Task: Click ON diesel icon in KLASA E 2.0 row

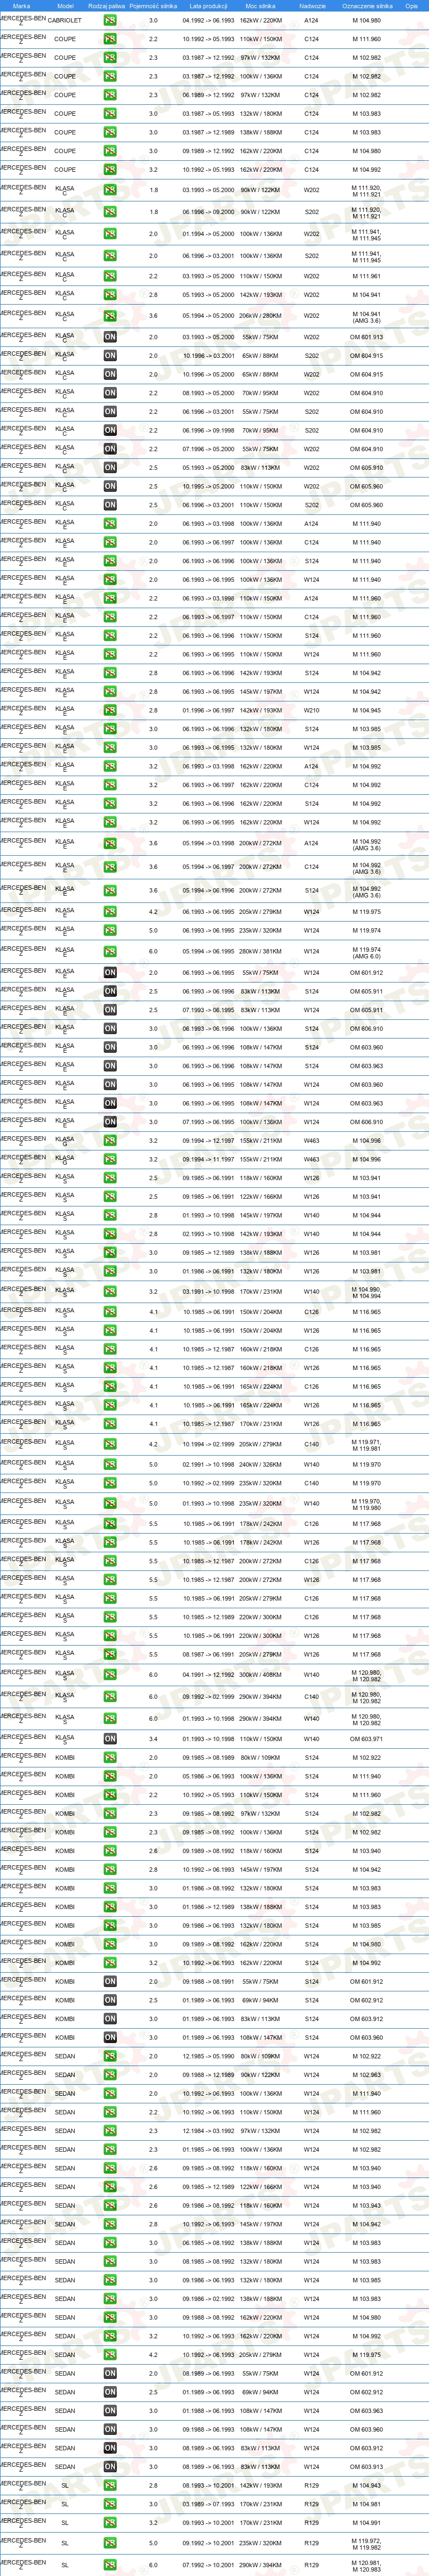Action: (110, 972)
